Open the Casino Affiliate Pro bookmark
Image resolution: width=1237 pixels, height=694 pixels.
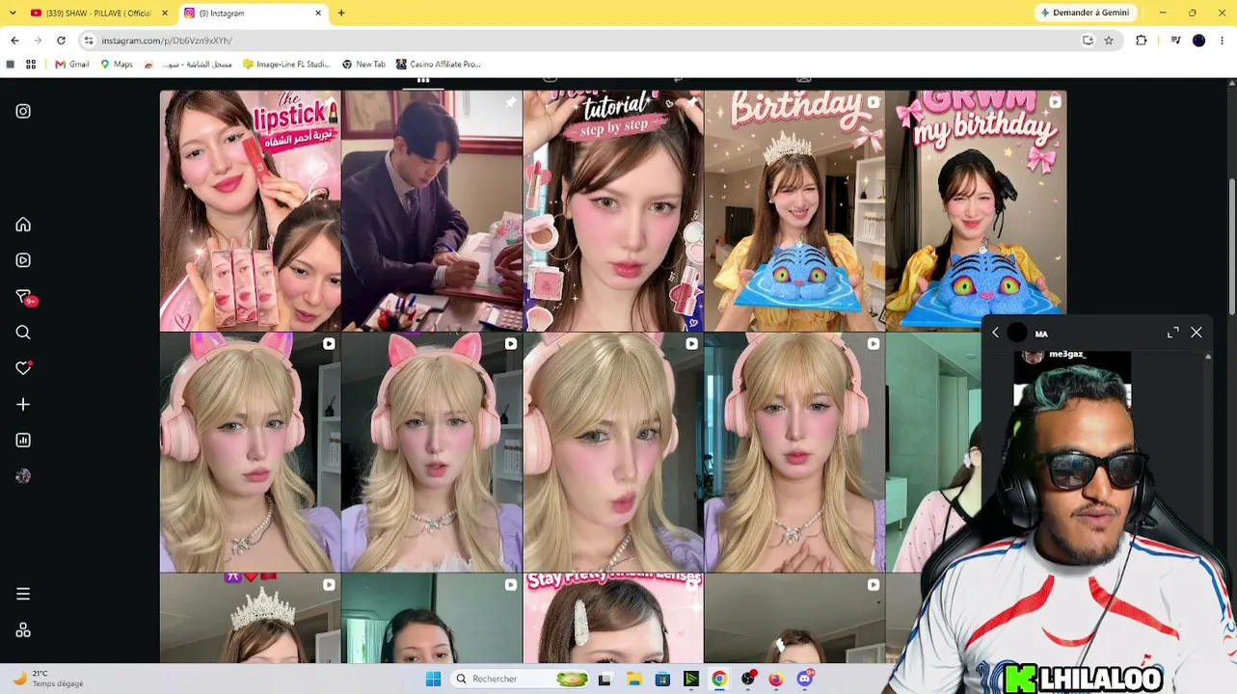(x=438, y=65)
